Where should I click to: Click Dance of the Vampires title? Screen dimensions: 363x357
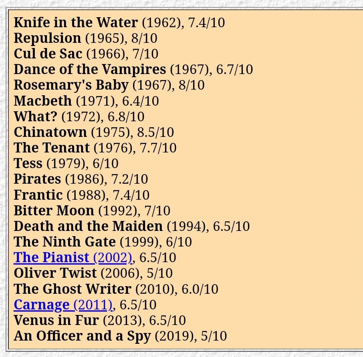[90, 69]
